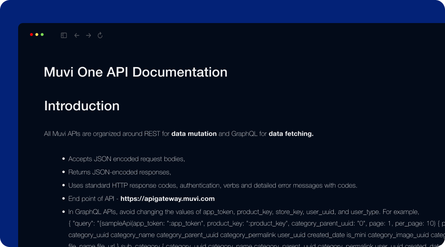Click the bold data mutation text

(x=194, y=133)
